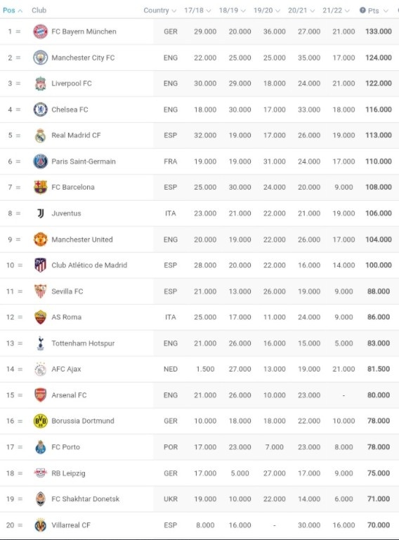This screenshot has height=540, width=399.
Task: Sort table by 17/18 season
Action: [x=197, y=11]
